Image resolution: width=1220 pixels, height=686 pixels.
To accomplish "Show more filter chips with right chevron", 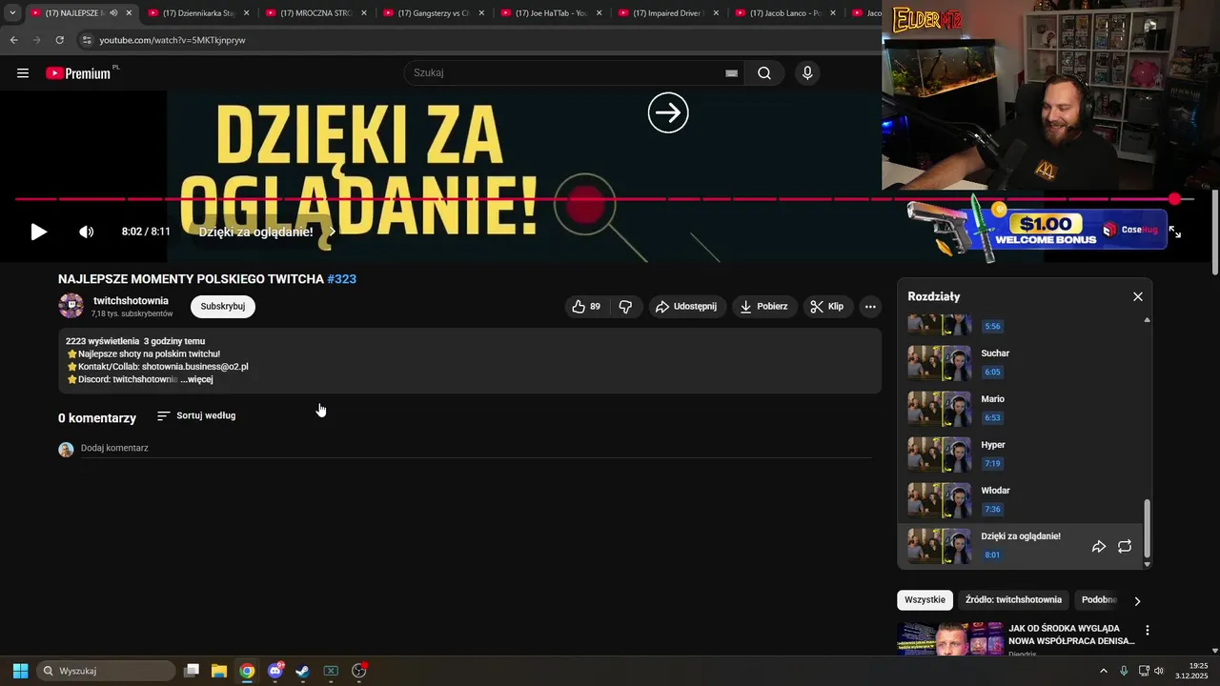I will pos(1137,601).
